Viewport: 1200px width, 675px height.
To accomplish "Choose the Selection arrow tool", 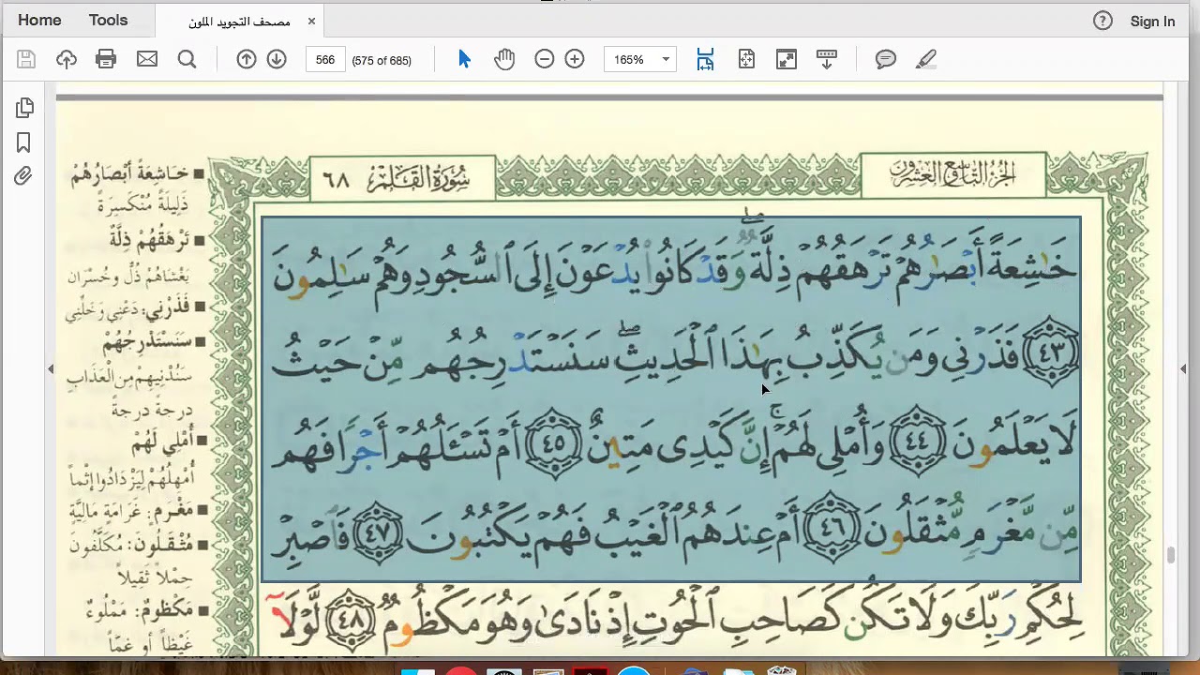I will pos(464,59).
